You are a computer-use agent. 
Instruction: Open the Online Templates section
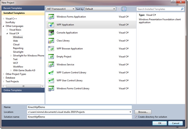click(13, 90)
